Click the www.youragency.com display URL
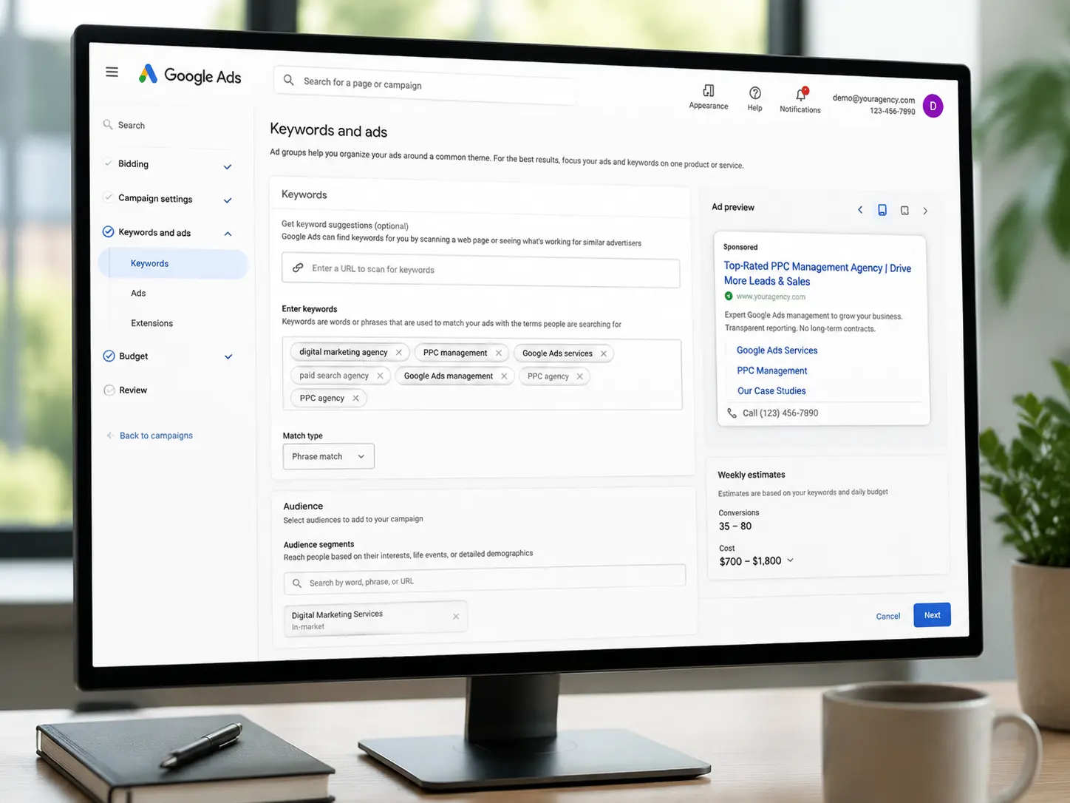1070x803 pixels. pyautogui.click(x=771, y=297)
